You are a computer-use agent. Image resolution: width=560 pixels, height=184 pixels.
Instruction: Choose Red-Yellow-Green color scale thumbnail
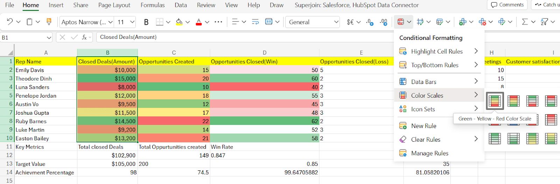click(x=513, y=101)
